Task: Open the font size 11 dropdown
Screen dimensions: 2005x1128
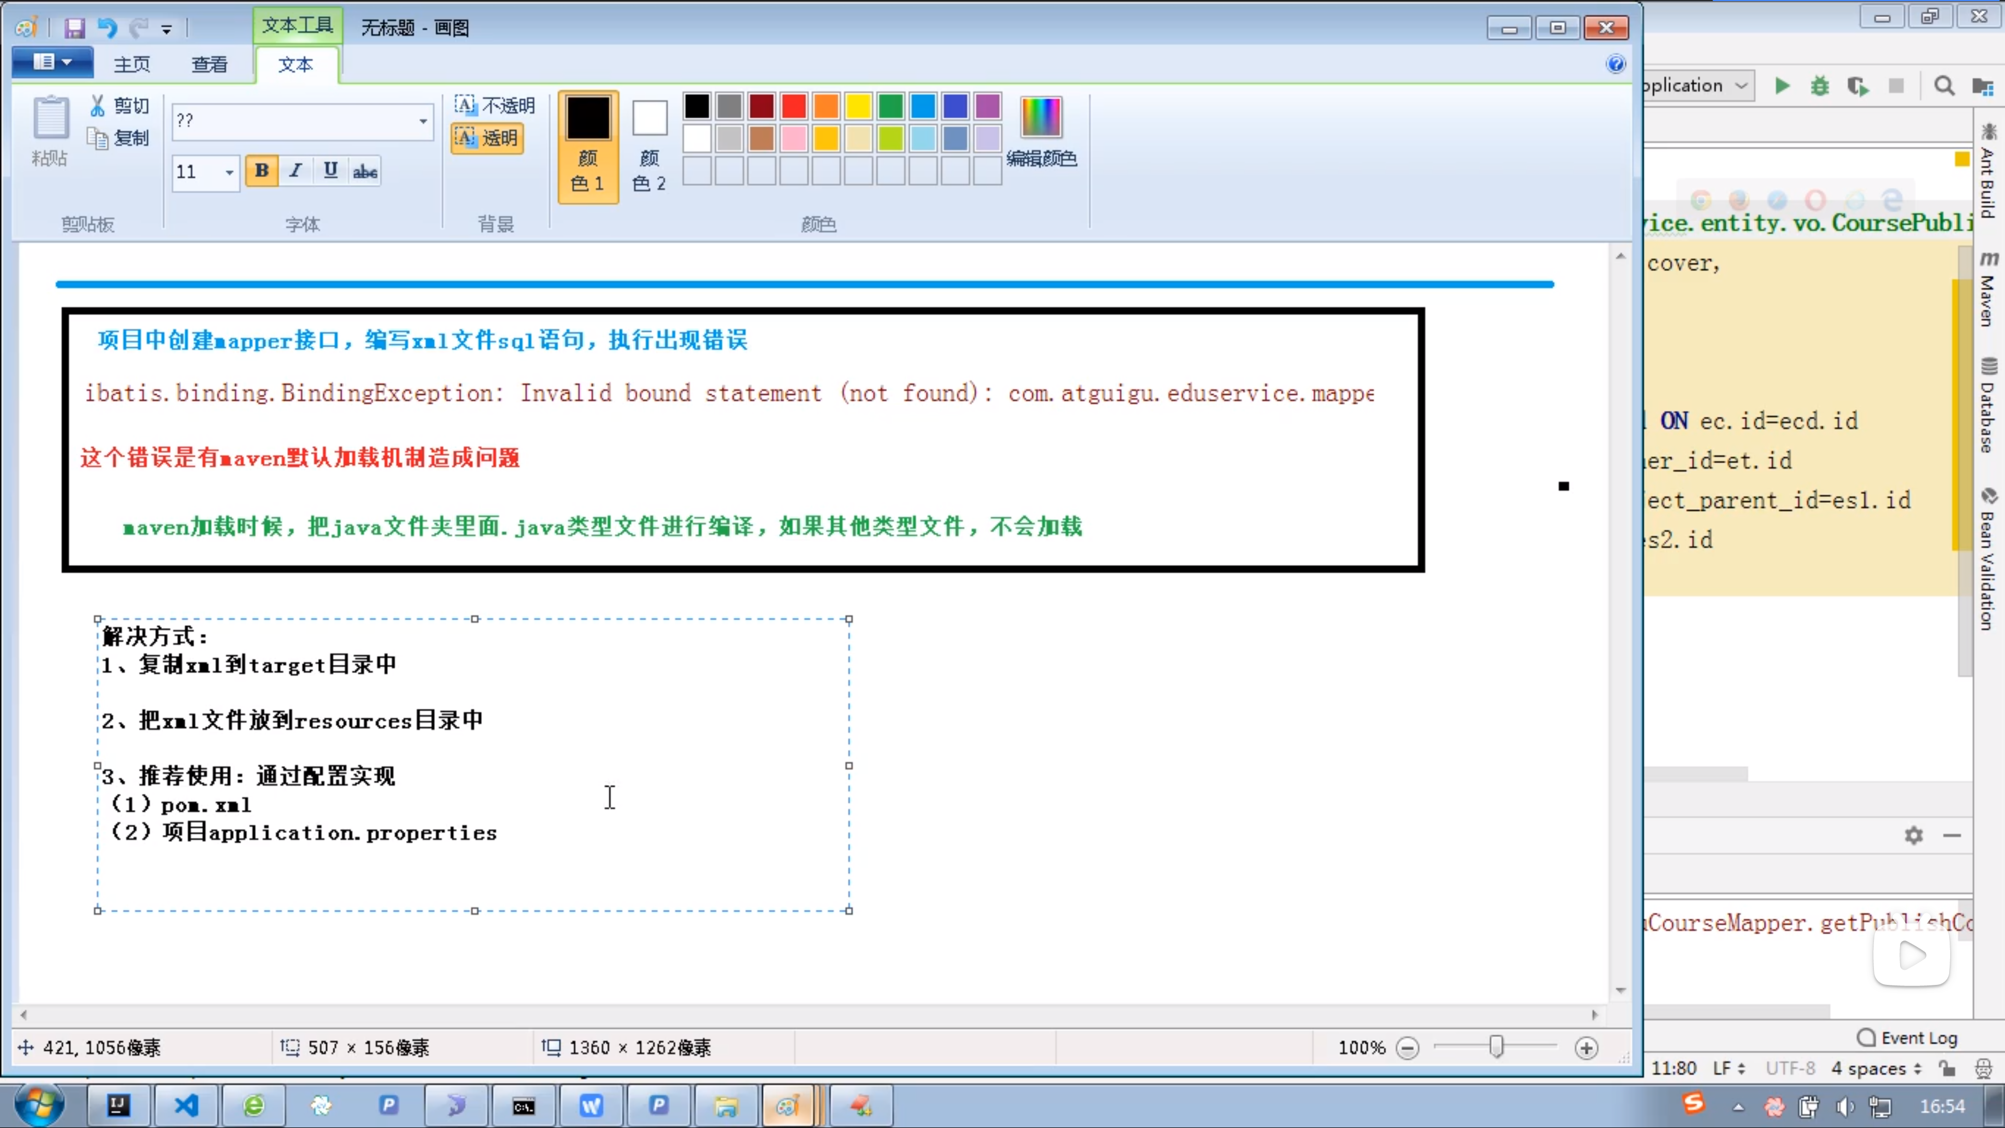Action: [229, 171]
